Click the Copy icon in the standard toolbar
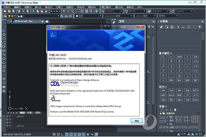The height and width of the screenshot is (137, 206). pyautogui.click(x=38, y=11)
